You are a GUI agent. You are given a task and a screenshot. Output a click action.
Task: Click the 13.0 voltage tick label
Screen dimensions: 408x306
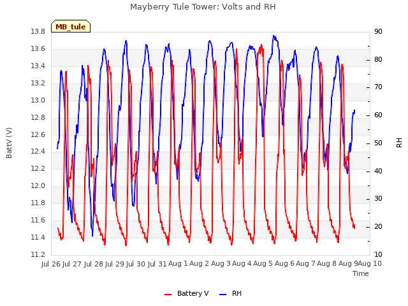pos(38,101)
